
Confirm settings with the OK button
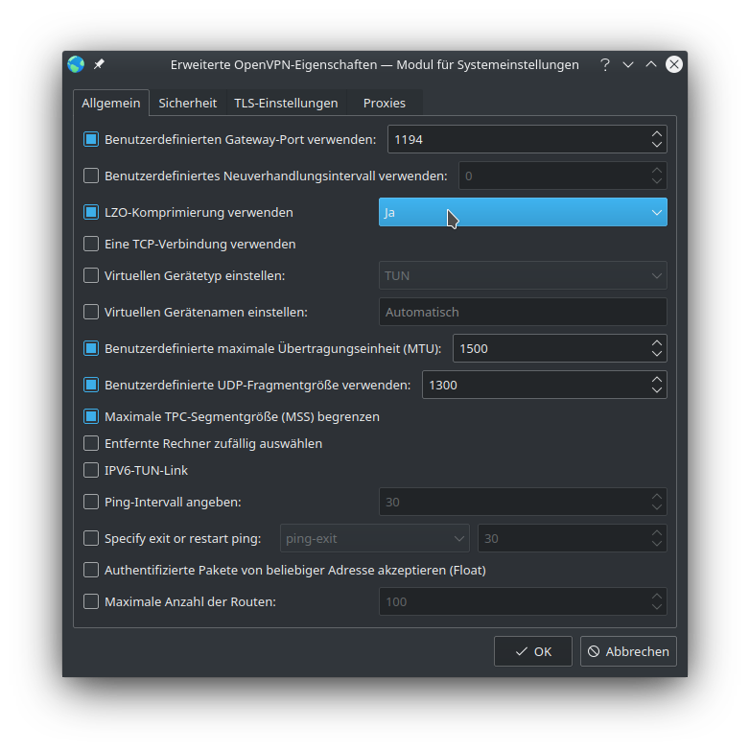click(532, 651)
